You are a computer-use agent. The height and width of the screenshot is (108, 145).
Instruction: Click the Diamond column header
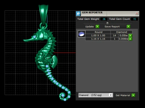tap(121, 32)
